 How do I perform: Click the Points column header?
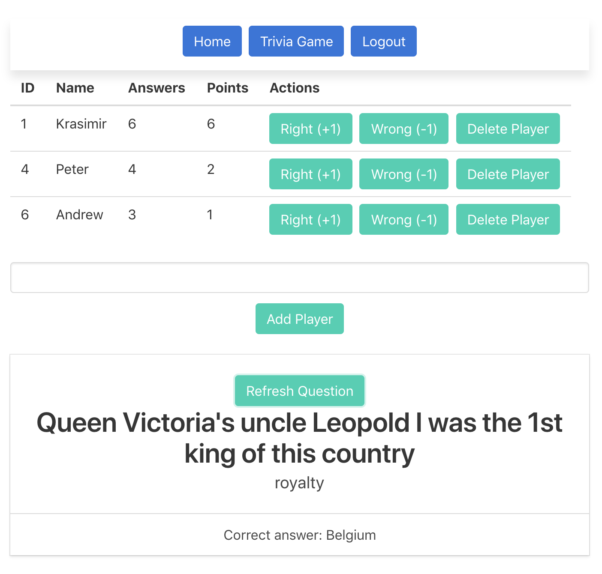[228, 88]
